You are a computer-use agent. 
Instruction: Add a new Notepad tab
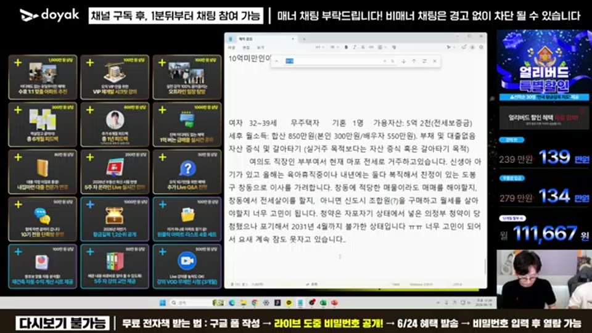(304, 39)
